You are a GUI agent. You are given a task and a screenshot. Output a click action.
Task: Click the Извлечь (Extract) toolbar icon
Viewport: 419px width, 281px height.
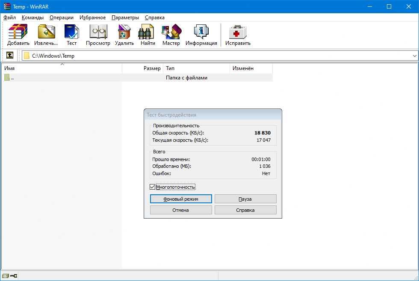click(x=46, y=35)
